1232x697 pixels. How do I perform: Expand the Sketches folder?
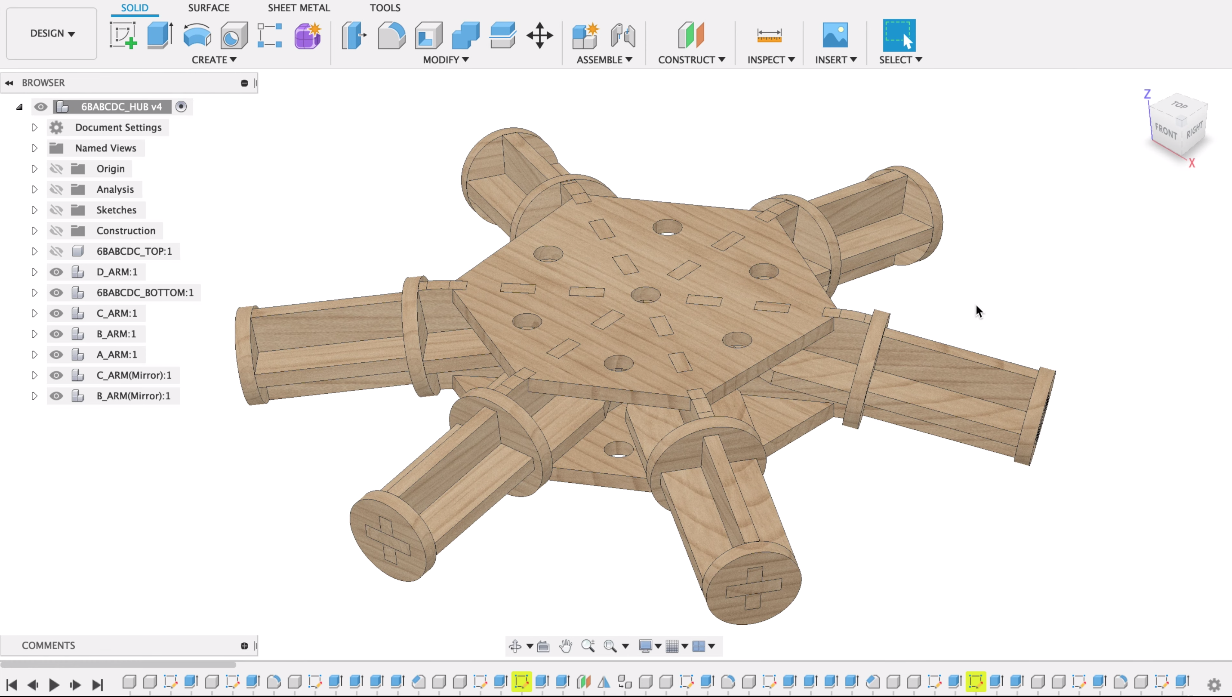coord(34,210)
